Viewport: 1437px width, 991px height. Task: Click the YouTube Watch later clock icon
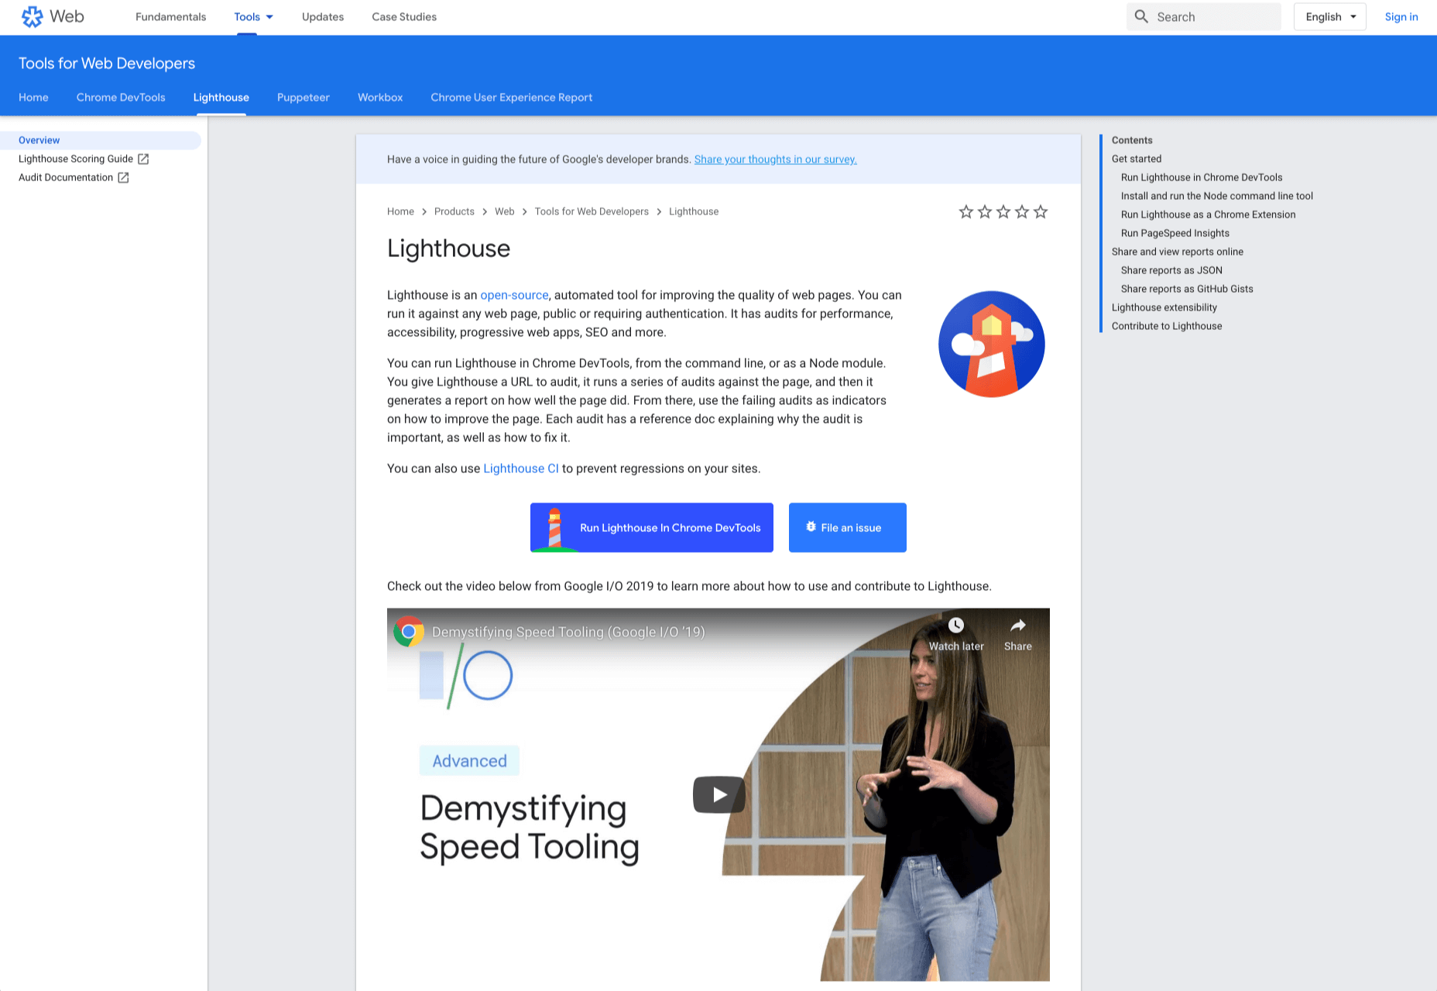point(956,626)
